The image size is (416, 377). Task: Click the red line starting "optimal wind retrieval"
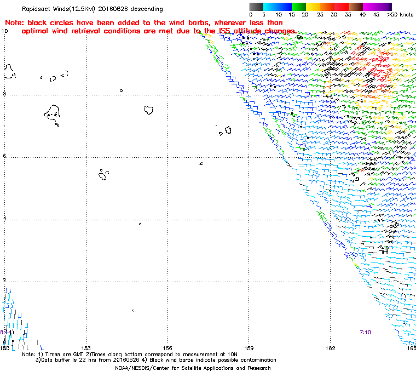pyautogui.click(x=158, y=31)
